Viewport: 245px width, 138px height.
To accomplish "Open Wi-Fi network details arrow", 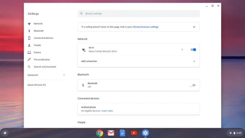I will click(182, 50).
